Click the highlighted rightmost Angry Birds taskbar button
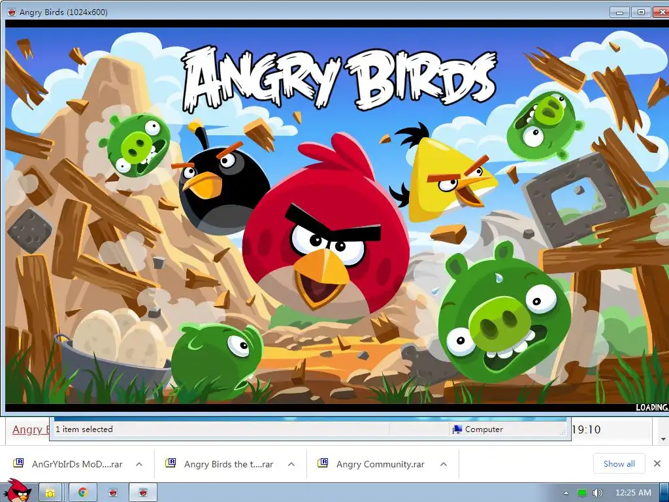 coord(143,493)
